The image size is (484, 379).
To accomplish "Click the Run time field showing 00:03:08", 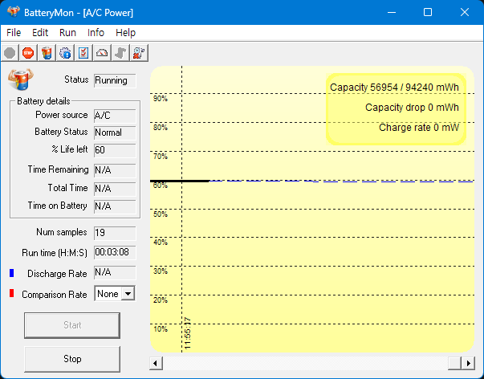I will coord(115,253).
